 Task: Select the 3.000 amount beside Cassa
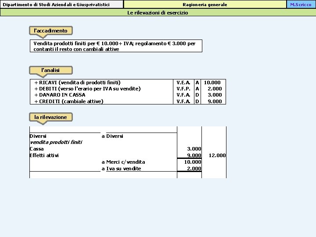(194, 149)
